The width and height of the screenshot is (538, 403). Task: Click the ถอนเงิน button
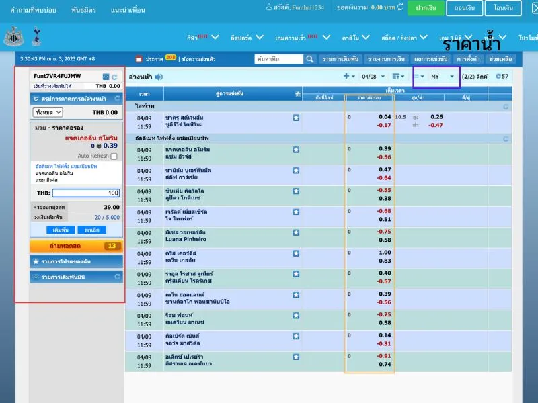coord(465,7)
